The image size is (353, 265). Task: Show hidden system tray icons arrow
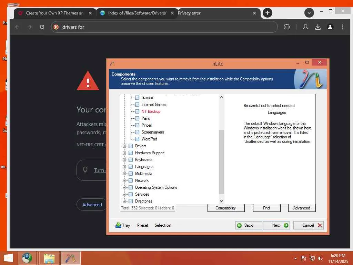point(295,258)
